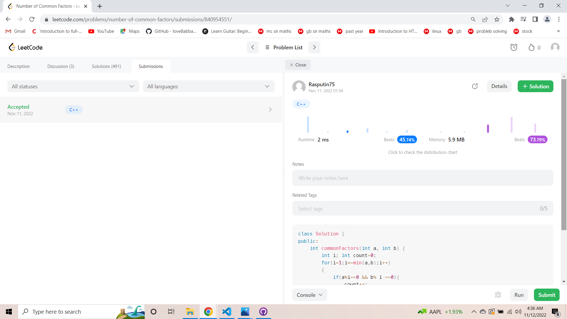This screenshot has width=567, height=319.
Task: Open Chrome three-dot menu
Action: (x=559, y=19)
